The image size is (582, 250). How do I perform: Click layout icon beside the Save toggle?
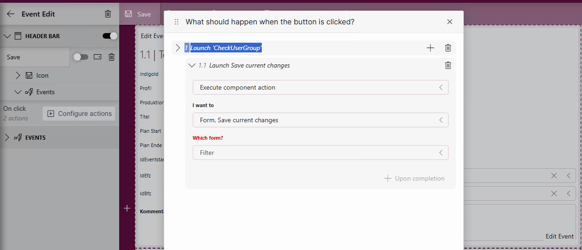point(98,57)
